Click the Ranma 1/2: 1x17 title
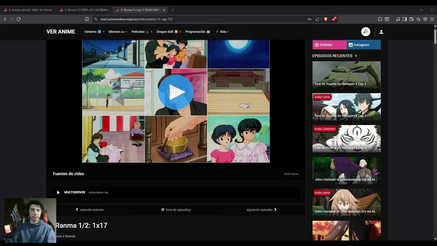 pyautogui.click(x=81, y=225)
